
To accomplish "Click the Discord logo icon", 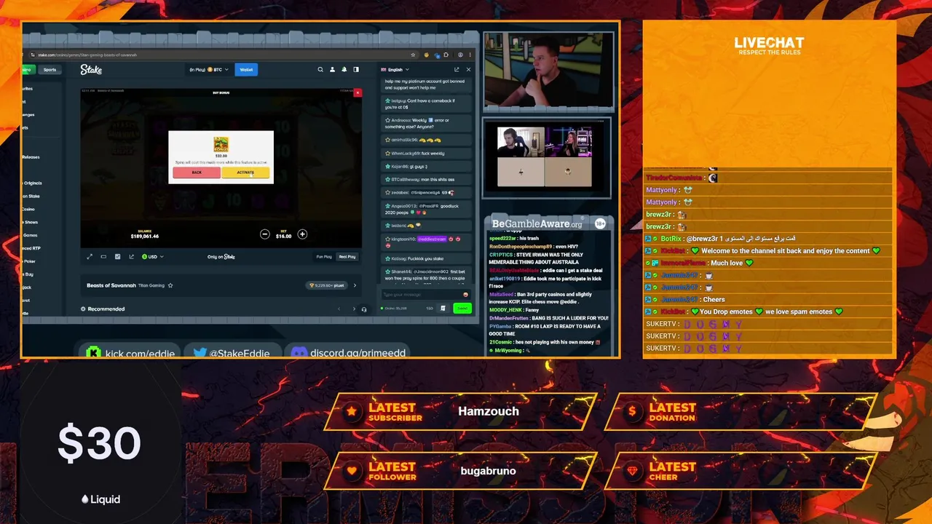I will 299,353.
